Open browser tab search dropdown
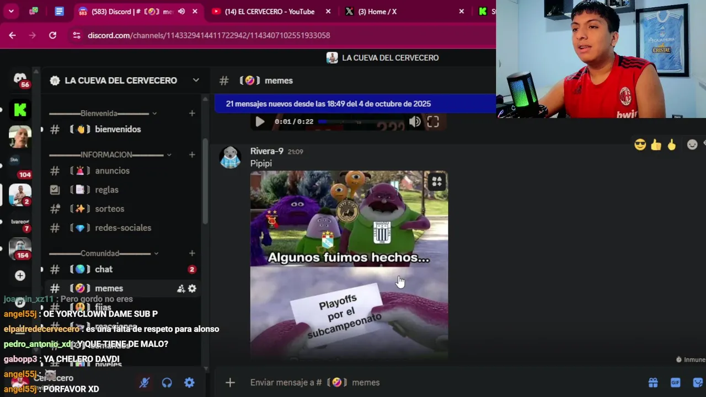The width and height of the screenshot is (706, 397). click(11, 11)
